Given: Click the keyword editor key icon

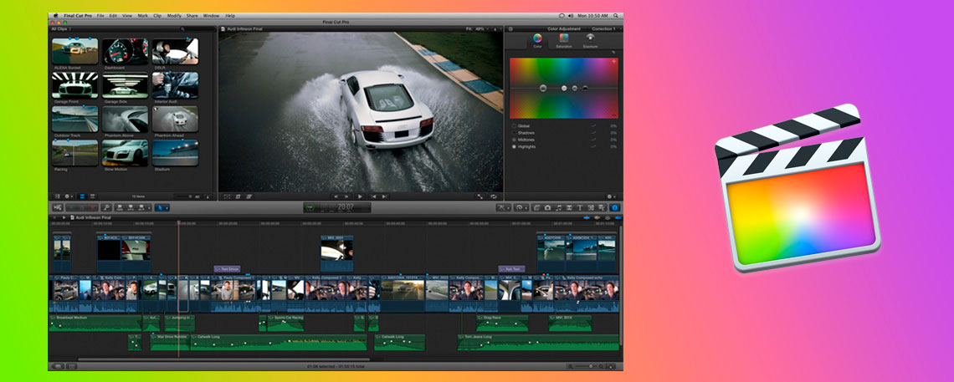Looking at the screenshot, I should [x=106, y=207].
